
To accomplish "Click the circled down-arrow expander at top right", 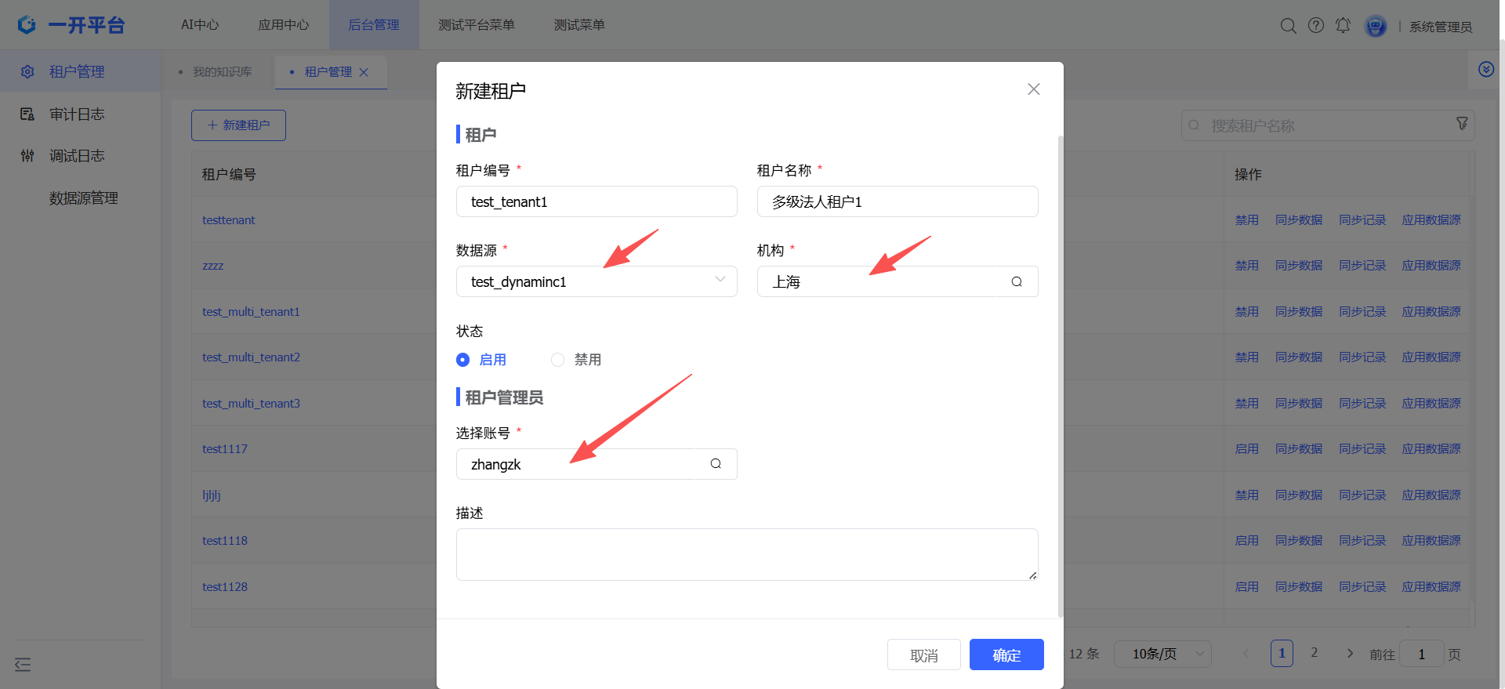I will pos(1485,70).
